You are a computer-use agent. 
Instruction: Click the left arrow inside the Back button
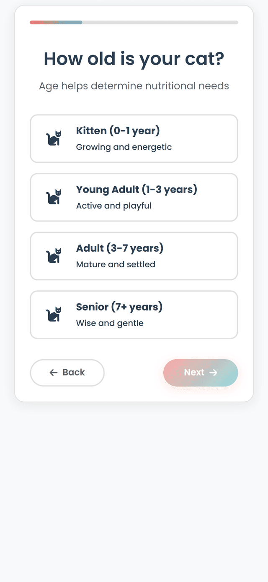53,373
